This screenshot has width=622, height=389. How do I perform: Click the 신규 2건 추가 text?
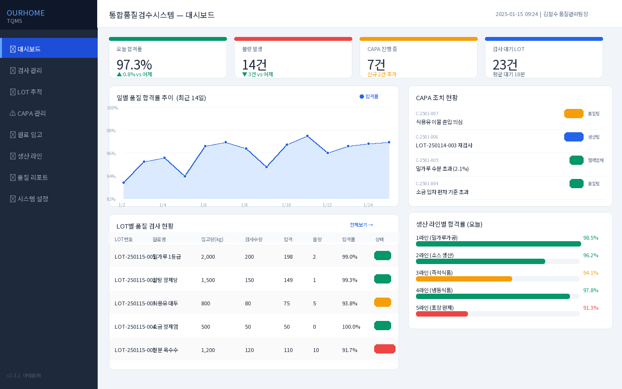click(381, 74)
